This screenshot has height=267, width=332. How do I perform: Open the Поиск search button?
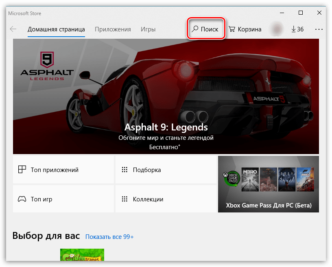[x=205, y=29]
